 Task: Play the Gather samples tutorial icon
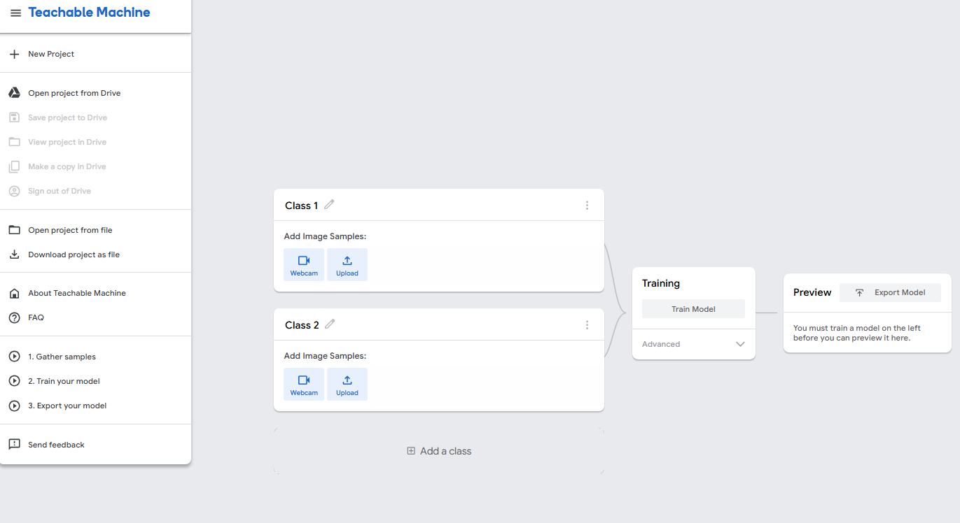14,357
